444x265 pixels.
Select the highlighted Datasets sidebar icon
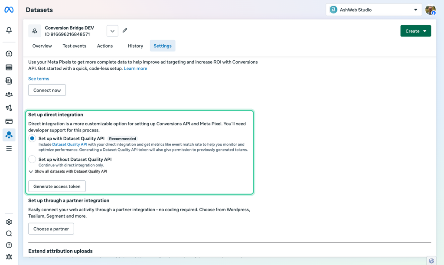pyautogui.click(x=9, y=135)
